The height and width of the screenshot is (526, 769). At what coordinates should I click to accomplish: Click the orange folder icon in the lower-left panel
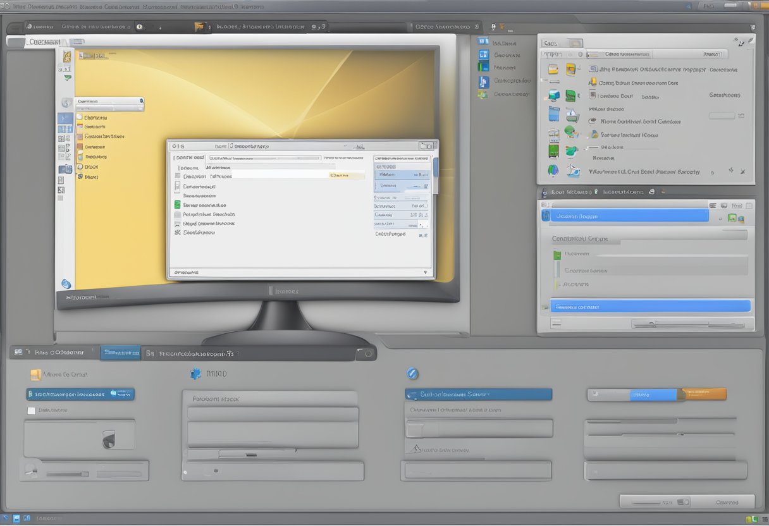[36, 375]
